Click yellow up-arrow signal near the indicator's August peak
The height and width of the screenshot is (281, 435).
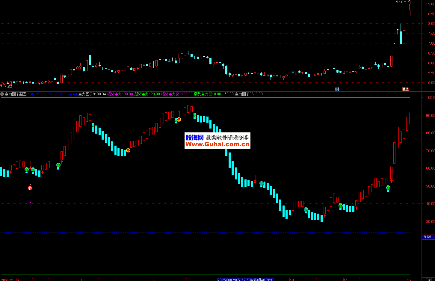tap(179, 120)
